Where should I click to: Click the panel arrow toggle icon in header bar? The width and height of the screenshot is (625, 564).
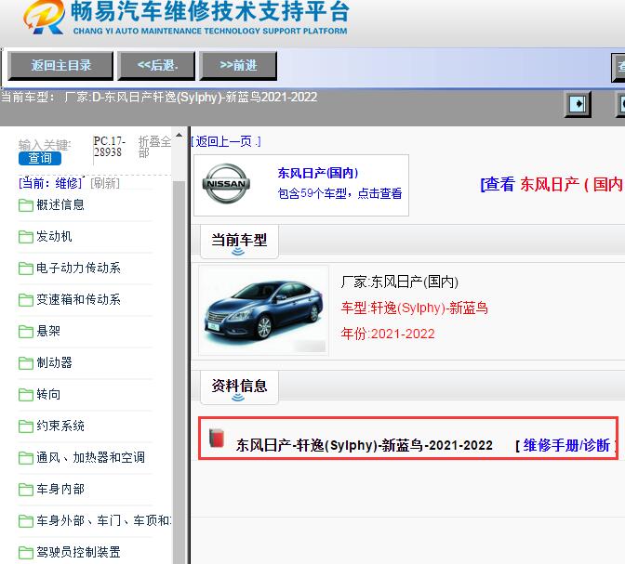pyautogui.click(x=578, y=104)
